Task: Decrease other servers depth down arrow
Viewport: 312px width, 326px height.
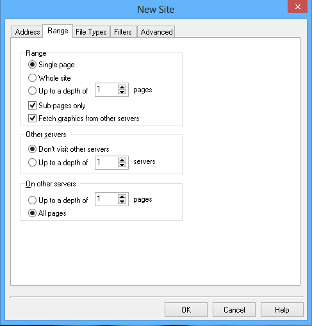Action: click(x=122, y=165)
